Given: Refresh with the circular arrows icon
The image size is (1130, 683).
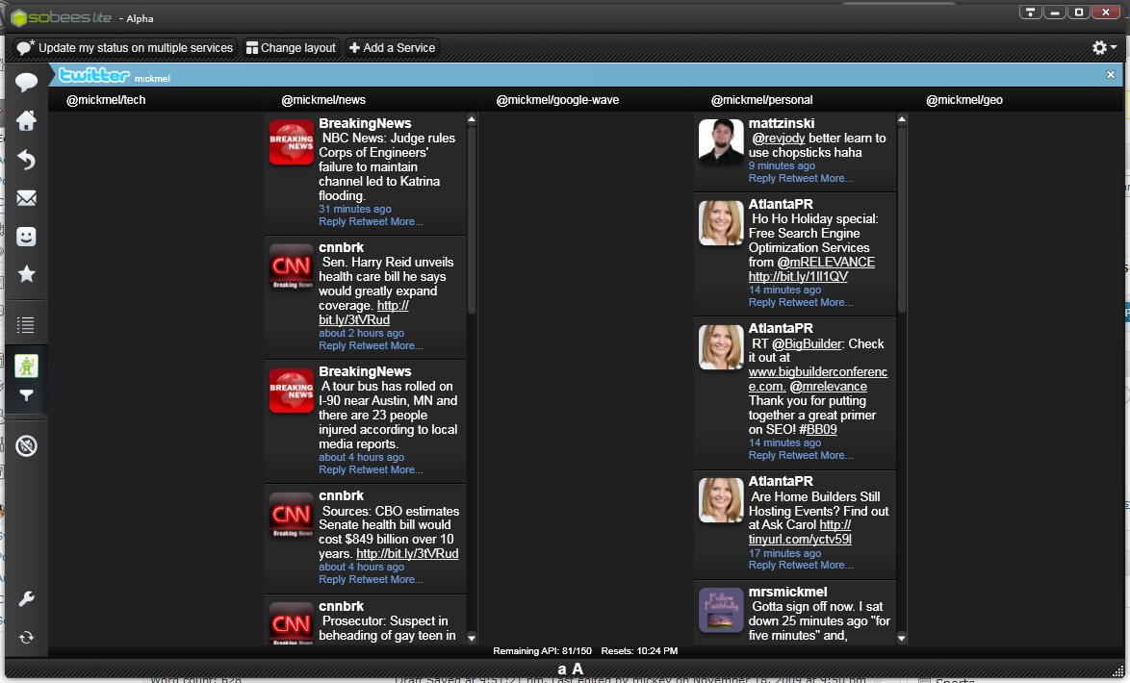Looking at the screenshot, I should pyautogui.click(x=26, y=638).
